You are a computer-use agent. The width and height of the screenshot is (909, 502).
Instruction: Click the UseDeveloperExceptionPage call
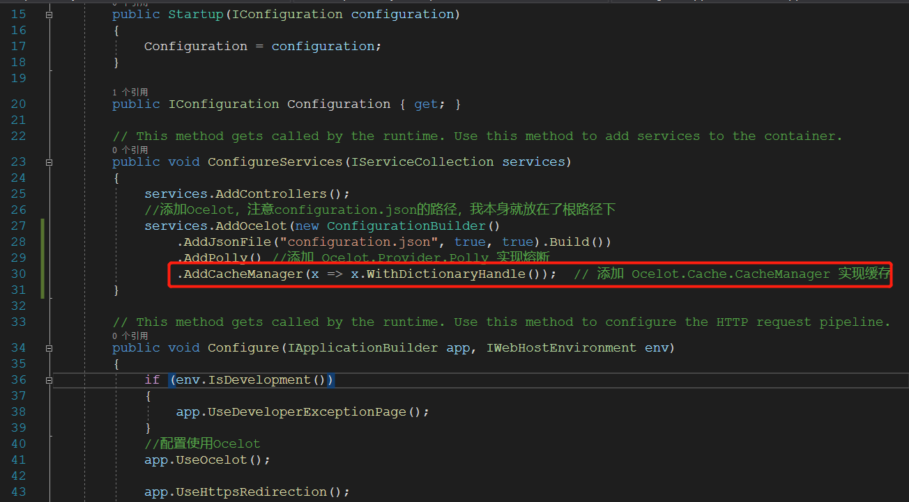click(307, 412)
